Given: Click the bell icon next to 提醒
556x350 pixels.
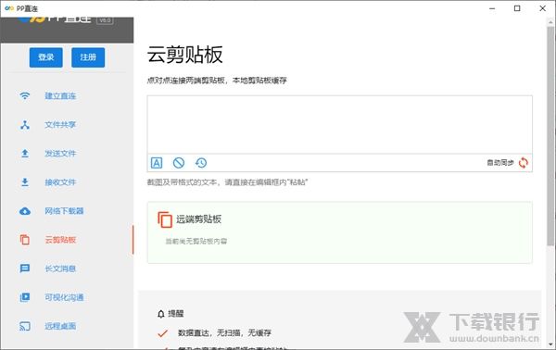Looking at the screenshot, I should coord(161,314).
